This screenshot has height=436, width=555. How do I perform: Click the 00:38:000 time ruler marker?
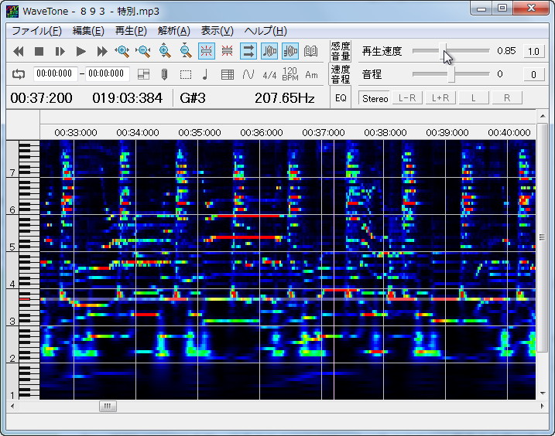coord(385,133)
